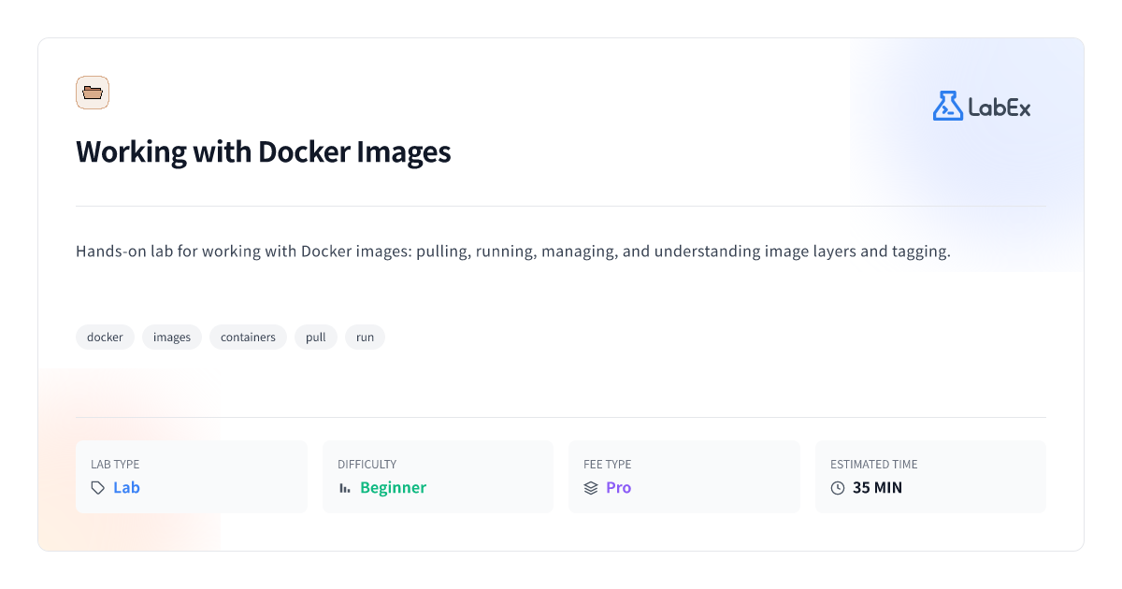This screenshot has height=589, width=1122.
Task: Select the stacked layers icon beside Pro
Action: pos(590,487)
